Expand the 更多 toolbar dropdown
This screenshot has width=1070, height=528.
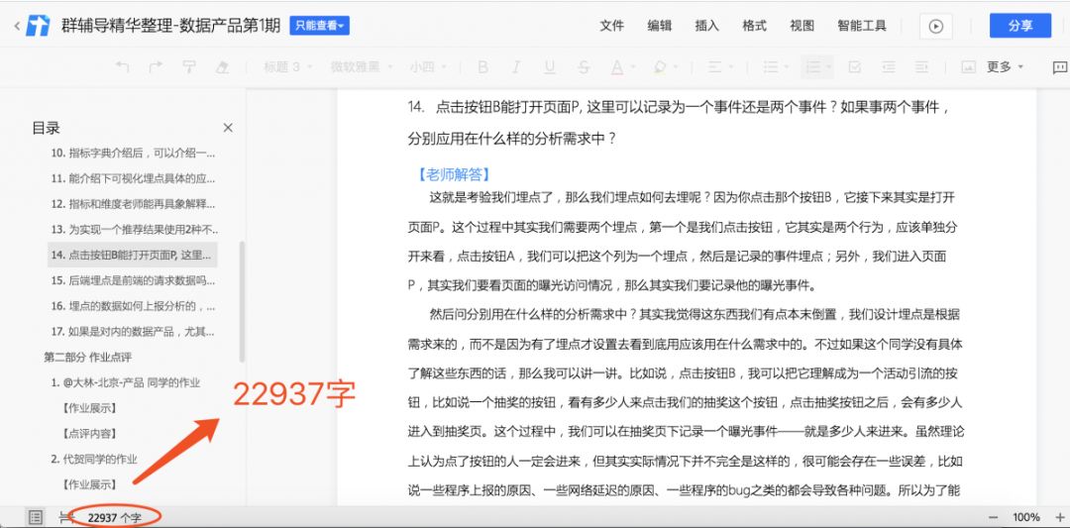pyautogui.click(x=1006, y=66)
